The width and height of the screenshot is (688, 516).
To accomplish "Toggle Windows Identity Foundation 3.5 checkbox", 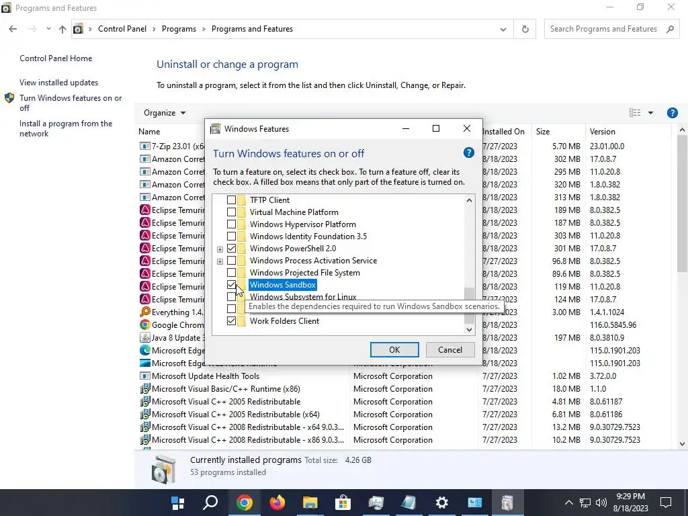I will point(231,236).
